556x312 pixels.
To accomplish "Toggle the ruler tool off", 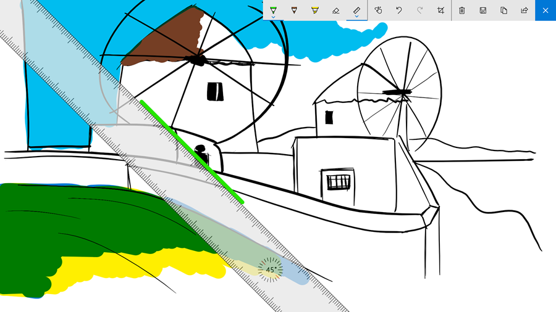I will point(357,9).
